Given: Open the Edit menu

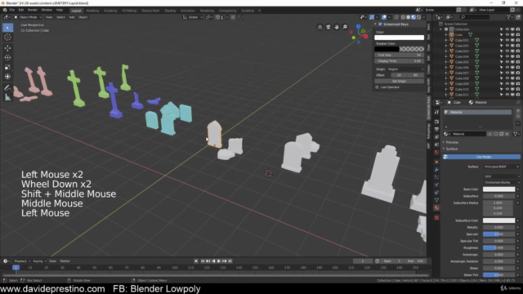Looking at the screenshot, I should tap(21, 10).
